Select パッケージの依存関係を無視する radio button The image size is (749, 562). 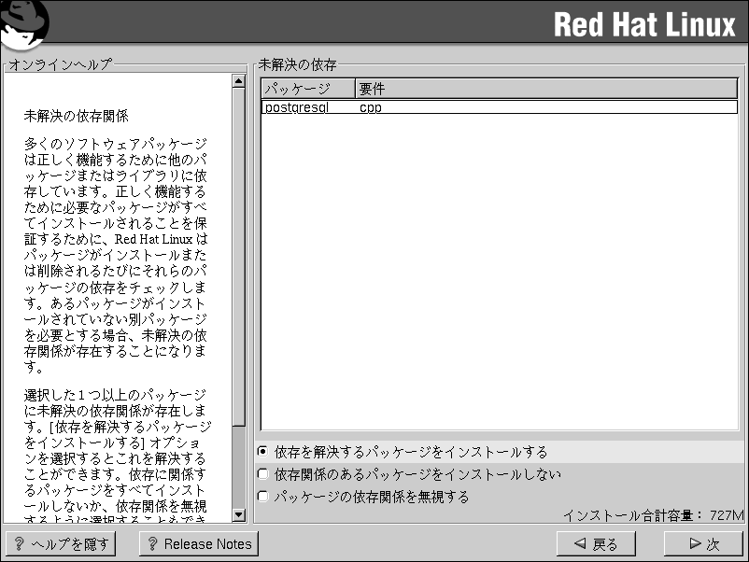[262, 497]
